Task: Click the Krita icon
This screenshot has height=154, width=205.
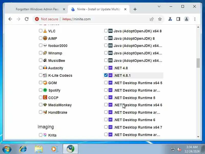Action: click(x=45, y=135)
